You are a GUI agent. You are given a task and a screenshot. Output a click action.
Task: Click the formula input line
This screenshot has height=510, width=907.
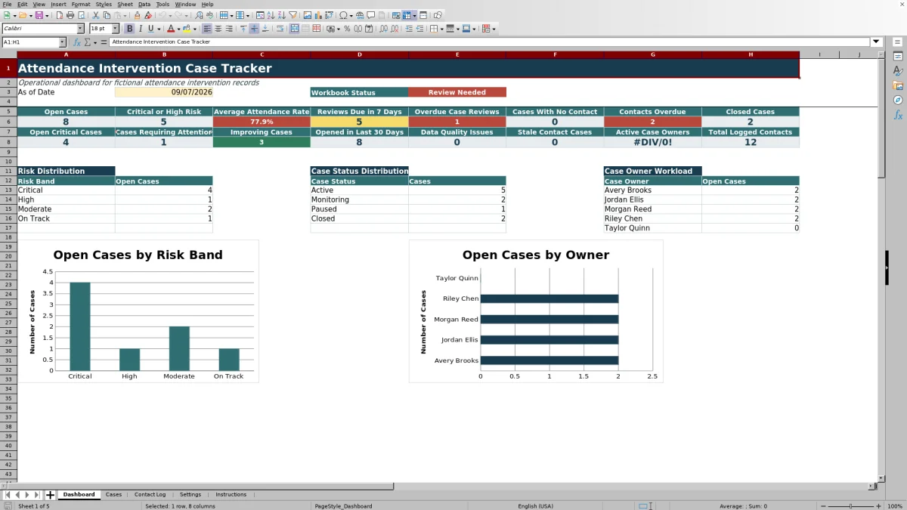(x=490, y=42)
